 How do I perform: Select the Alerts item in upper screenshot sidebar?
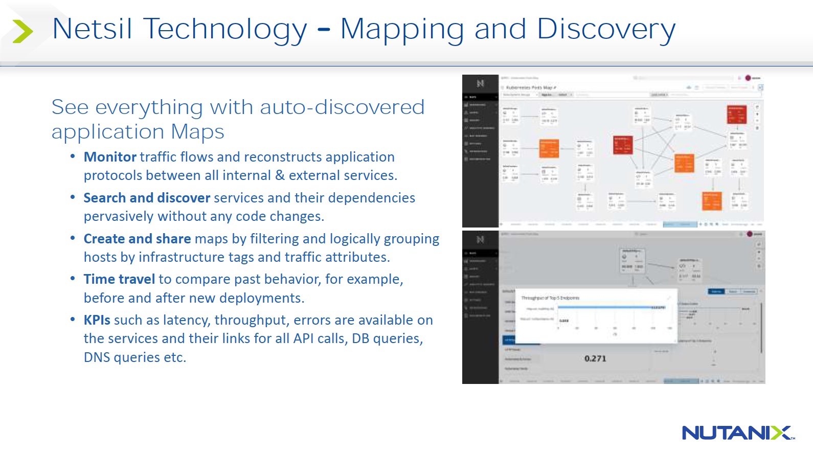point(480,112)
